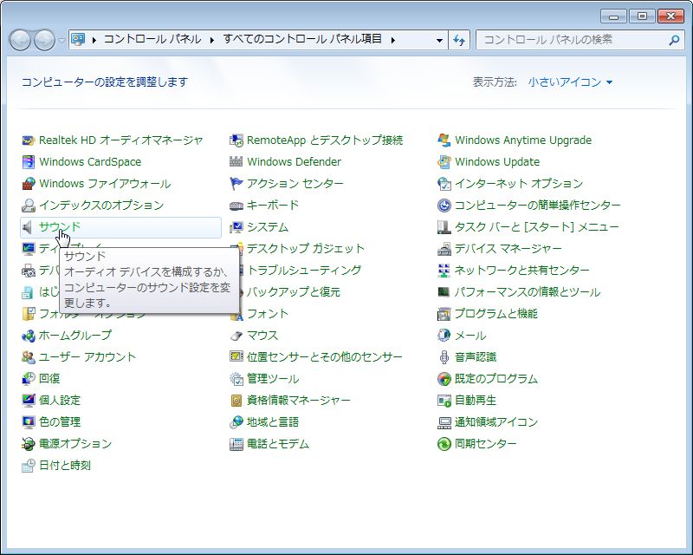Open the バックアップと復元 link
This screenshot has width=693, height=555.
click(x=294, y=292)
